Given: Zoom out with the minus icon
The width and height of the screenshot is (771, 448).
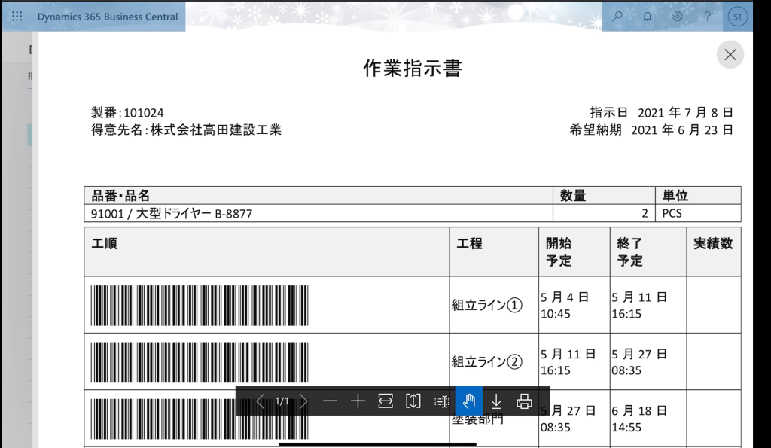Looking at the screenshot, I should (x=330, y=401).
